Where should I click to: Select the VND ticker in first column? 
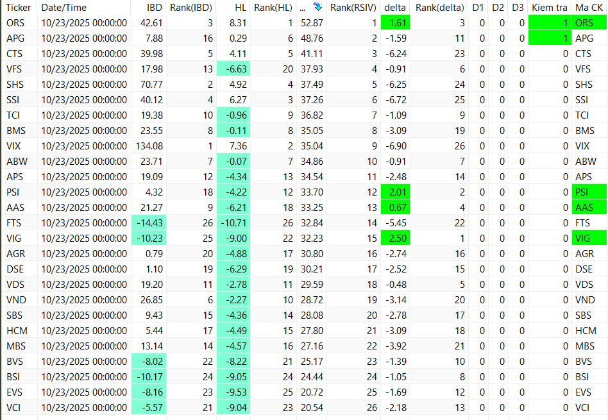pos(16,300)
